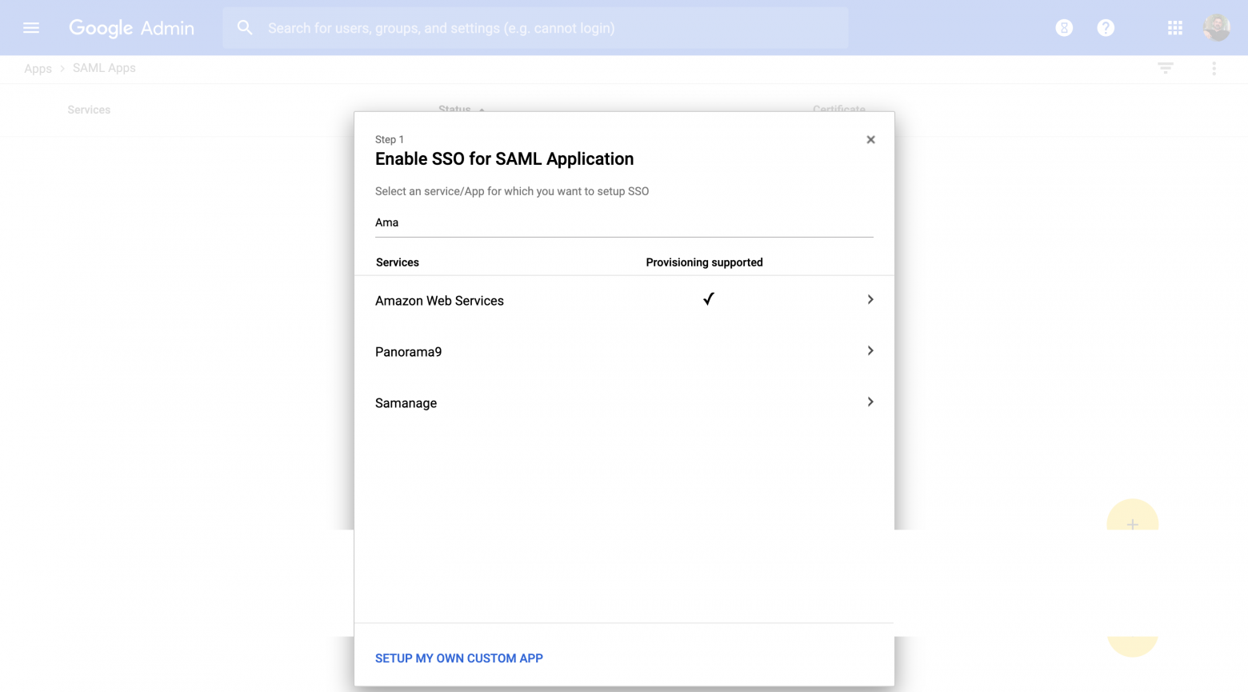Open the main navigation hamburger menu

tap(31, 27)
